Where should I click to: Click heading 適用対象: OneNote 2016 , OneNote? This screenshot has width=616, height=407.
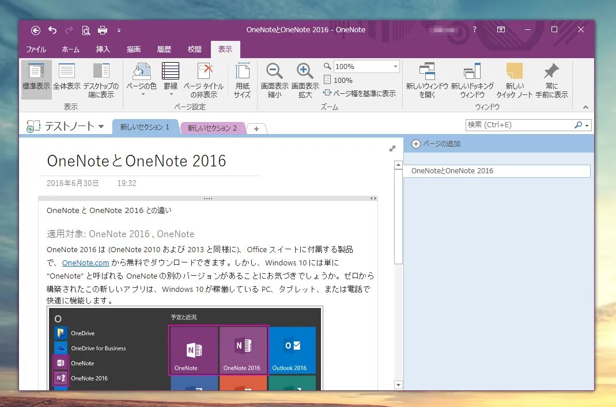pos(120,234)
